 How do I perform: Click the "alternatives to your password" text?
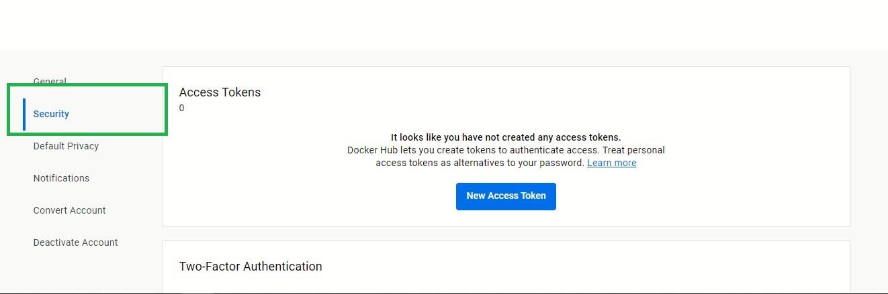pyautogui.click(x=480, y=163)
